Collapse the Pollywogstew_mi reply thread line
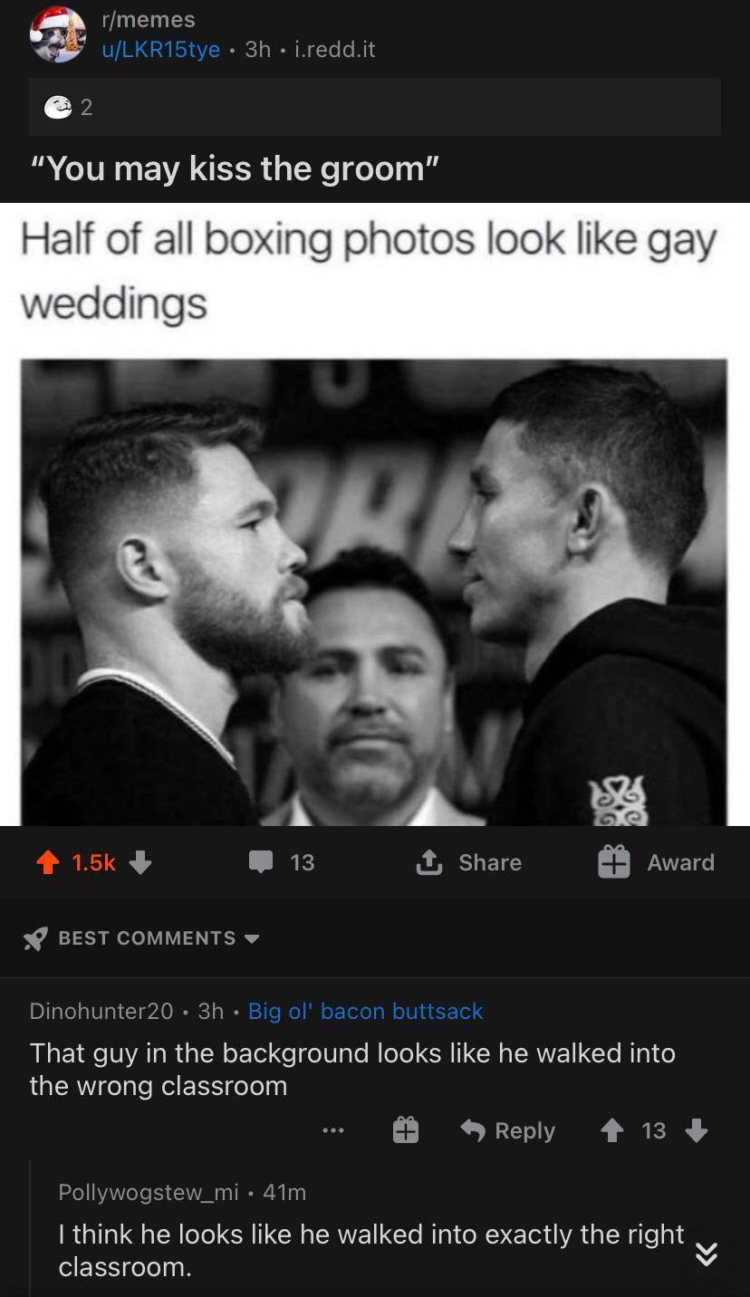Screen dimensions: 750x1297 30,1228
